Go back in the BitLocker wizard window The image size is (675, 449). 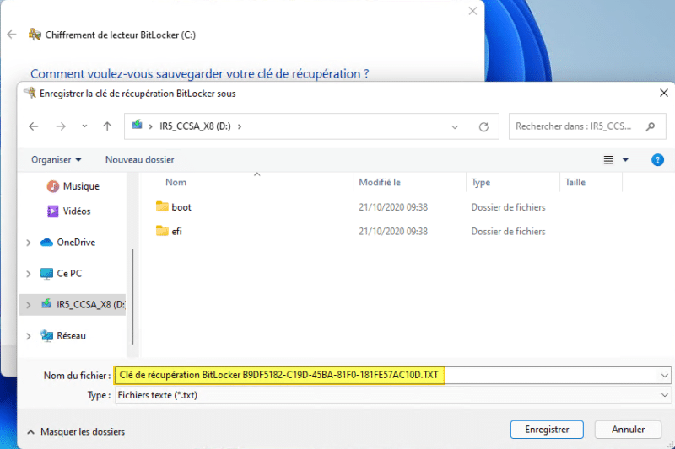[x=12, y=35]
